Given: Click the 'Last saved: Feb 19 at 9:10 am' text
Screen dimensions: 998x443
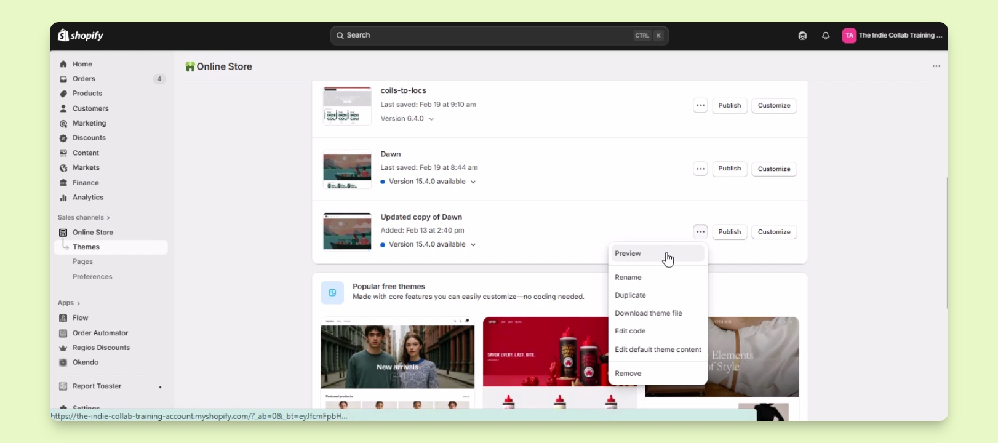Looking at the screenshot, I should click(x=428, y=105).
